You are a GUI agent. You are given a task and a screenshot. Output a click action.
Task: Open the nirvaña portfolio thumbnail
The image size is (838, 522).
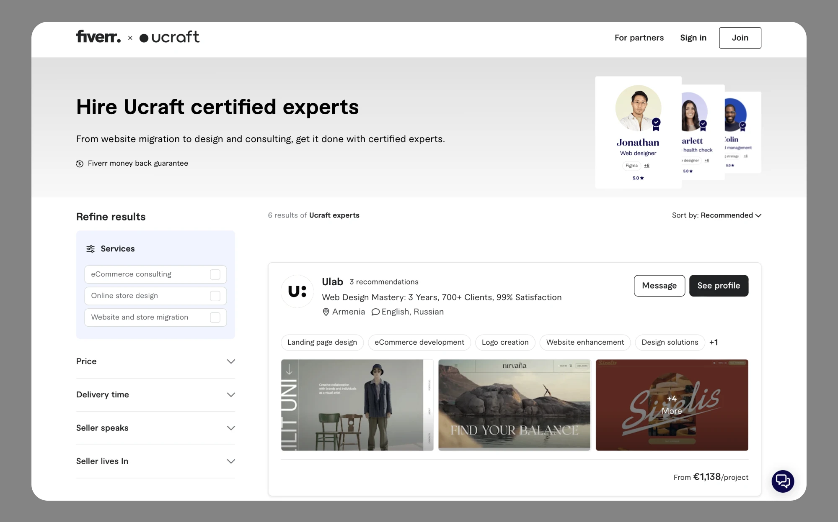coord(514,405)
